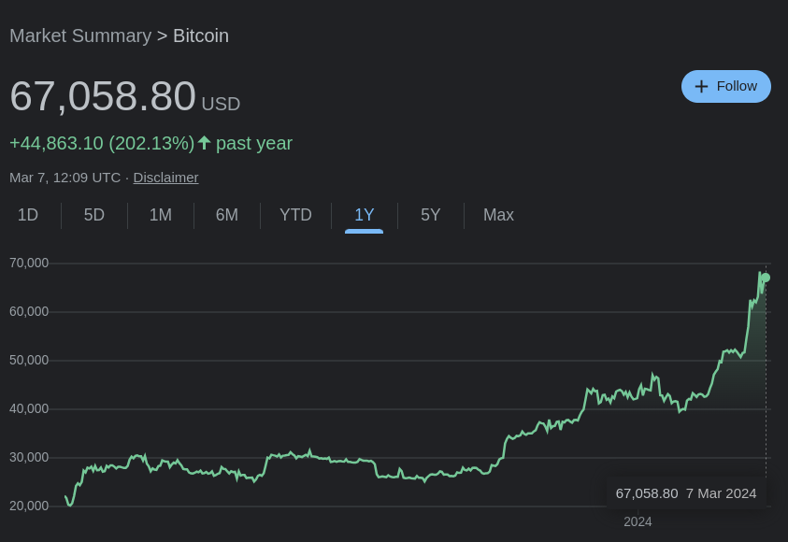
Task: Click the 60,000 axis label
Action: (29, 311)
